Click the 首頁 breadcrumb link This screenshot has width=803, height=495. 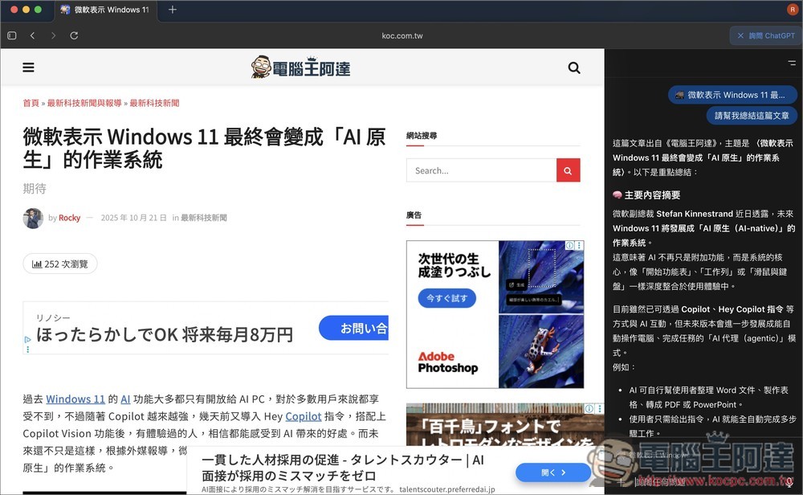click(31, 103)
